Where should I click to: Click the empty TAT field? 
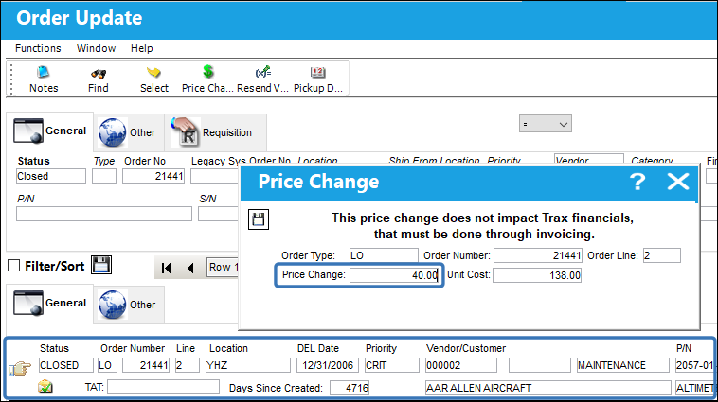coord(163,388)
